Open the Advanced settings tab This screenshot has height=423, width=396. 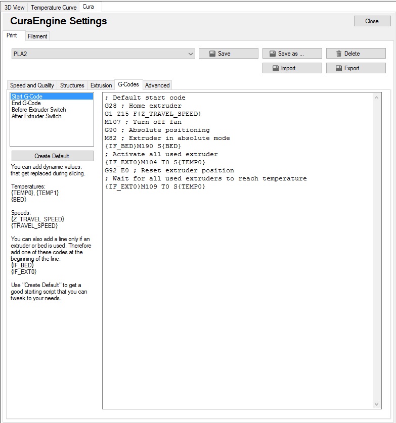pos(157,85)
